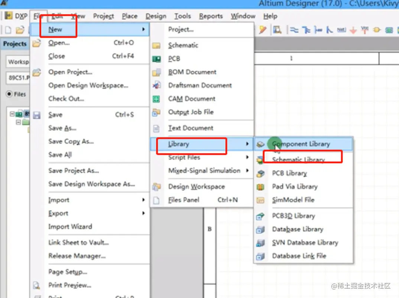
Task: Expand the New submenu arrow
Action: (x=143, y=29)
